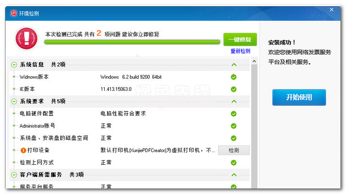Click green check icon for 检测上网方式 row
Image resolution: width=346 pixels, height=194 pixels.
click(234, 163)
